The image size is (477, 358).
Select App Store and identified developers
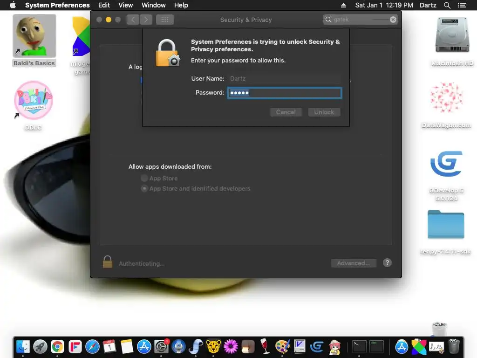[x=144, y=189]
